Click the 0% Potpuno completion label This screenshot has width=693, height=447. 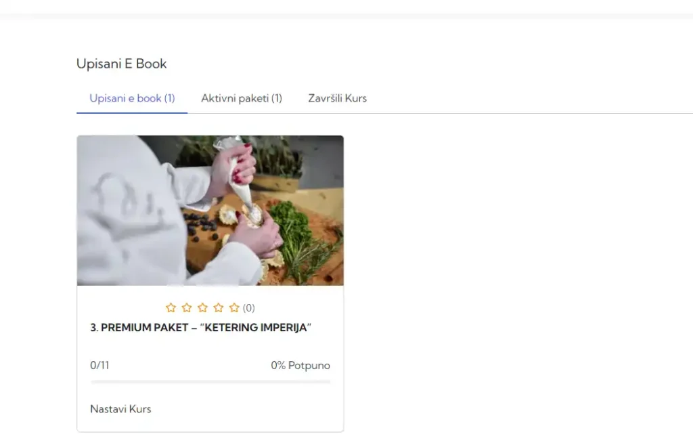point(300,365)
